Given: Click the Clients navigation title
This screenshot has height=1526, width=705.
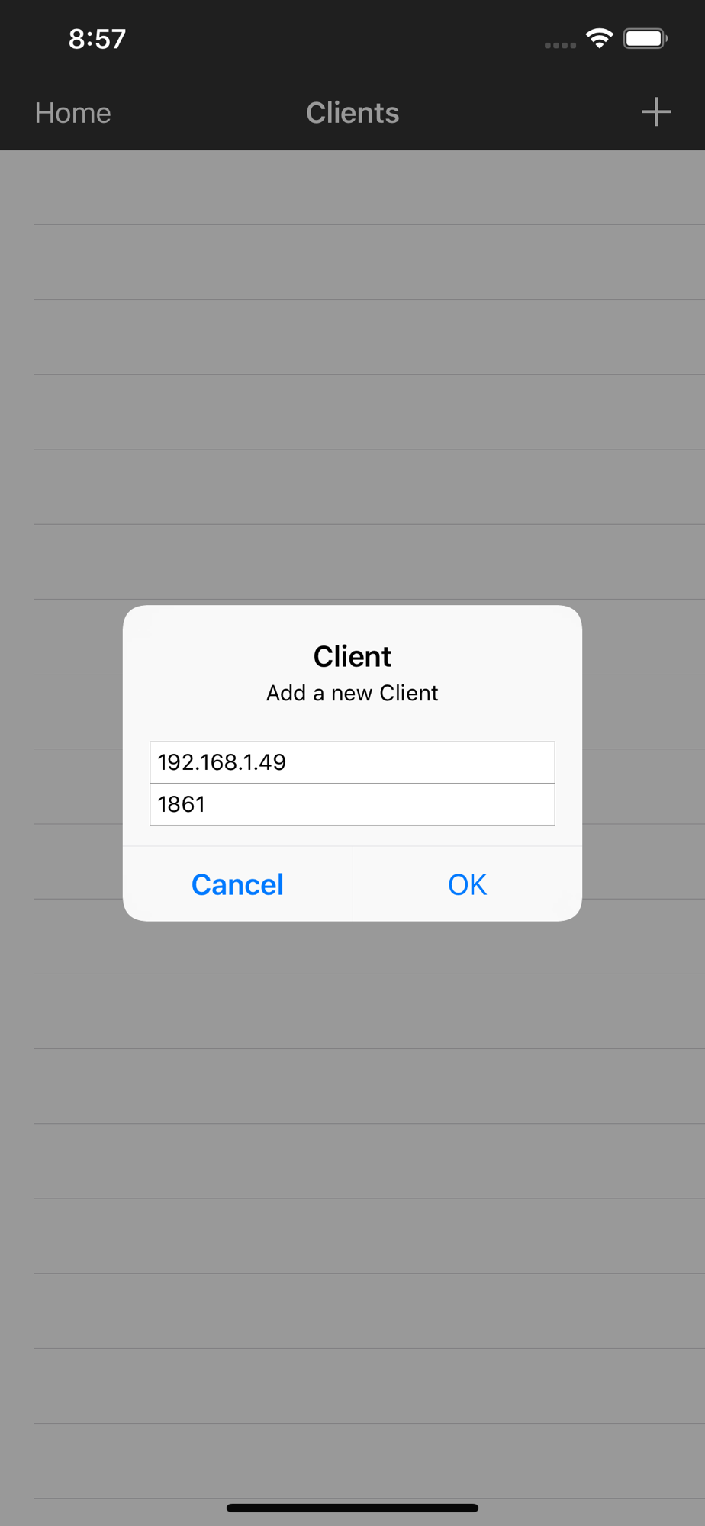Looking at the screenshot, I should click(x=352, y=113).
